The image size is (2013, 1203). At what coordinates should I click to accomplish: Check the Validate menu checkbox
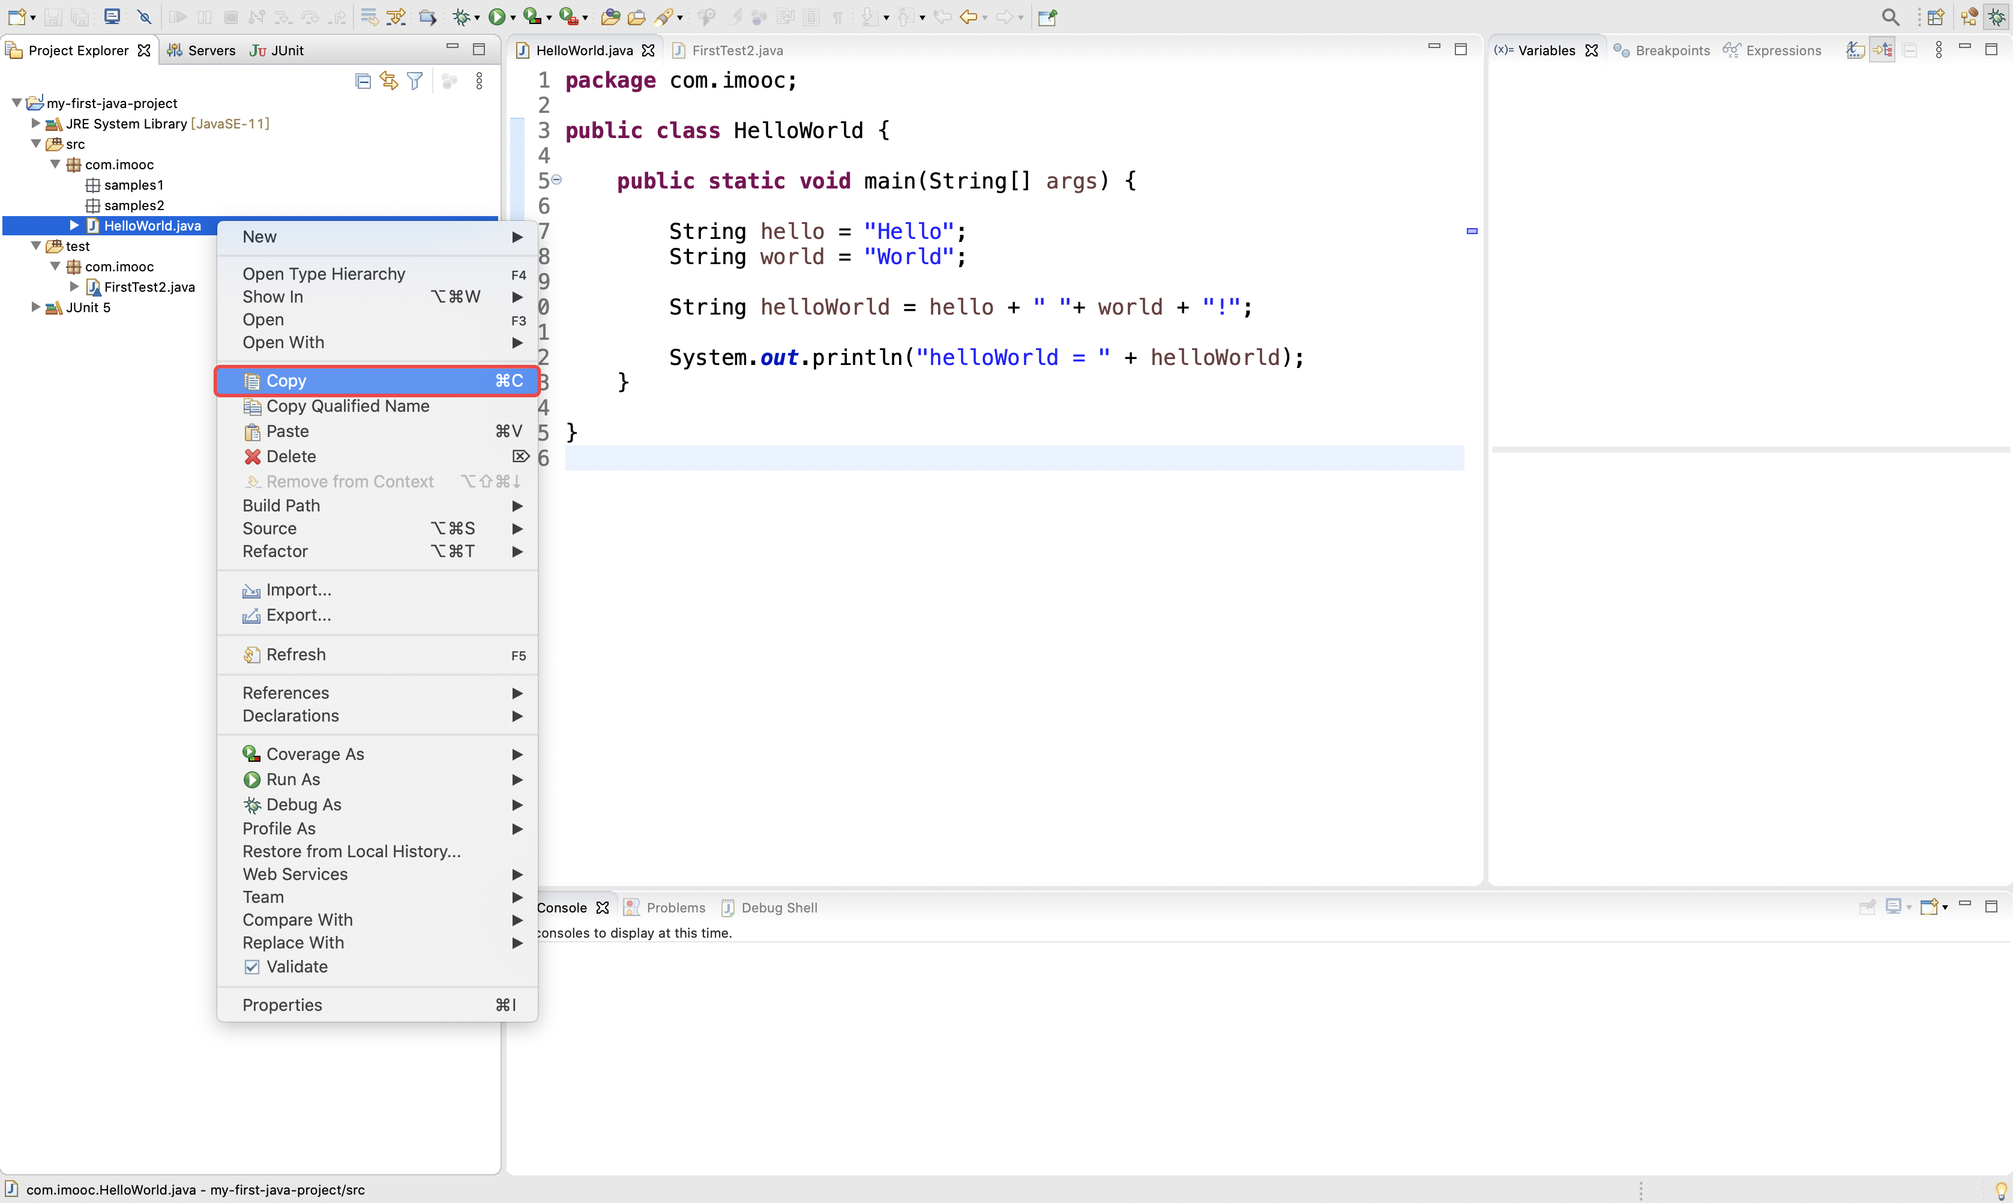pos(252,966)
